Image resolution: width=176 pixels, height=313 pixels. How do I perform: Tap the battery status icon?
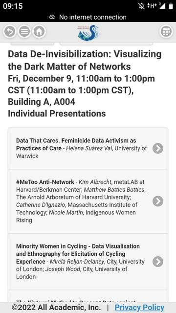tap(171, 6)
